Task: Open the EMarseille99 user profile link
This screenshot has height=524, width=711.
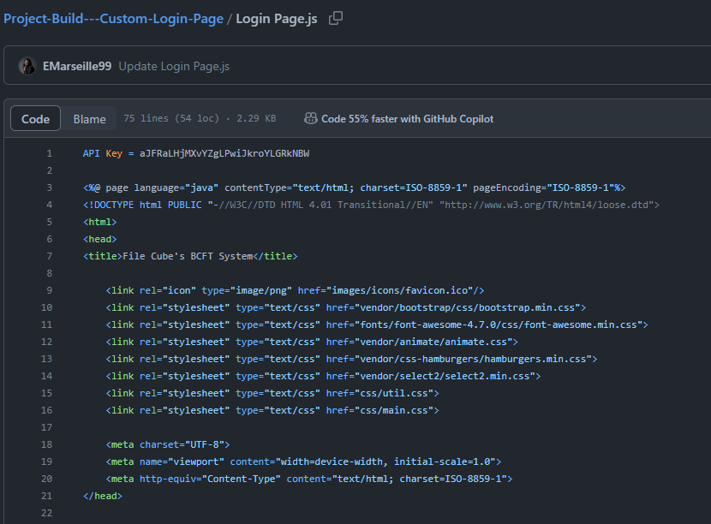Action: 77,66
